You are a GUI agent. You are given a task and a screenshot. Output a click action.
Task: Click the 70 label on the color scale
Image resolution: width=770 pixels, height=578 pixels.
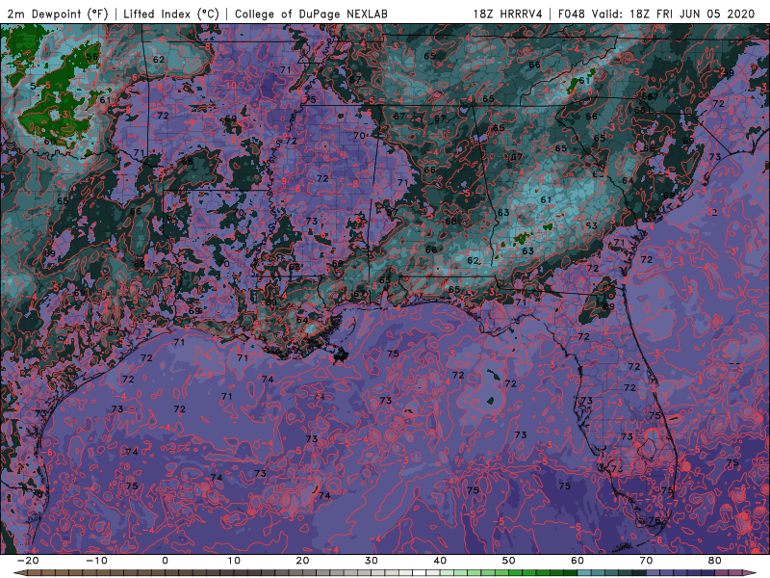646,561
